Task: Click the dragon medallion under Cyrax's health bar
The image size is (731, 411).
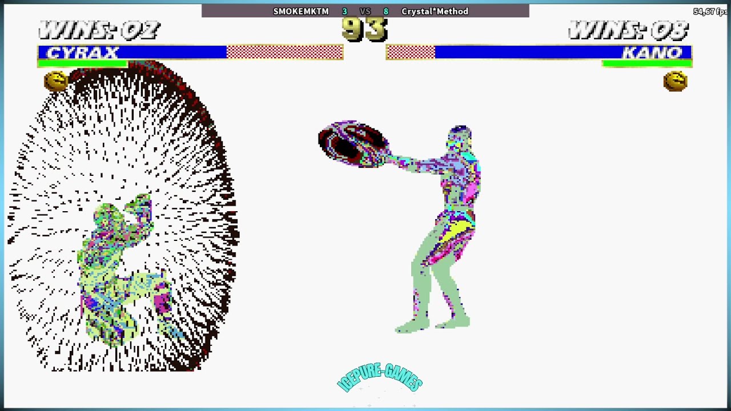Action: click(x=56, y=82)
